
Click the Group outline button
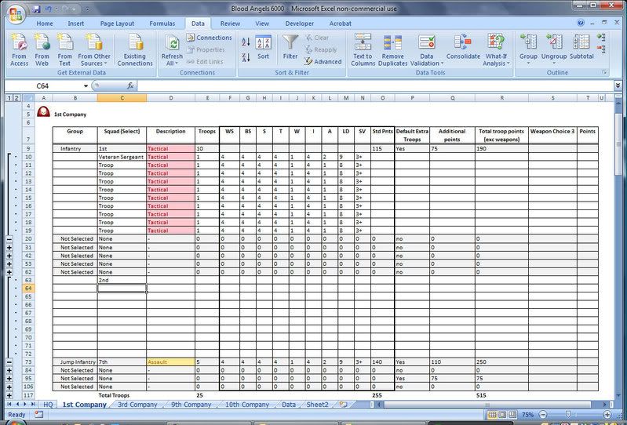pos(528,50)
